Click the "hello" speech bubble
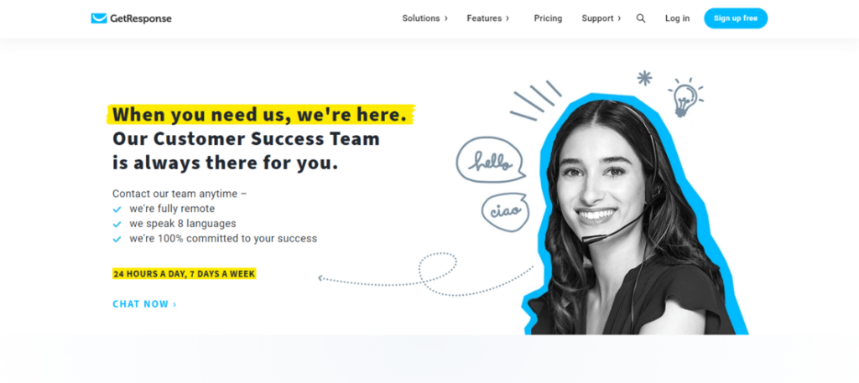Viewport: 859px width, 383px height. tap(491, 160)
